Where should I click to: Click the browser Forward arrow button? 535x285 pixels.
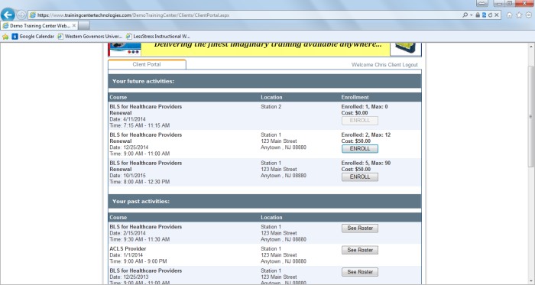pos(21,15)
